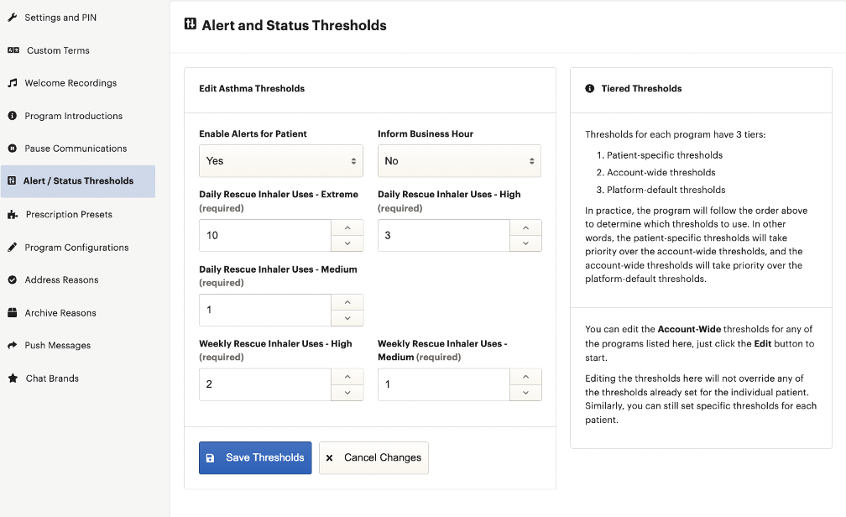
Task: Click the wrench icon beside Settings and PIN
Action: coord(13,18)
